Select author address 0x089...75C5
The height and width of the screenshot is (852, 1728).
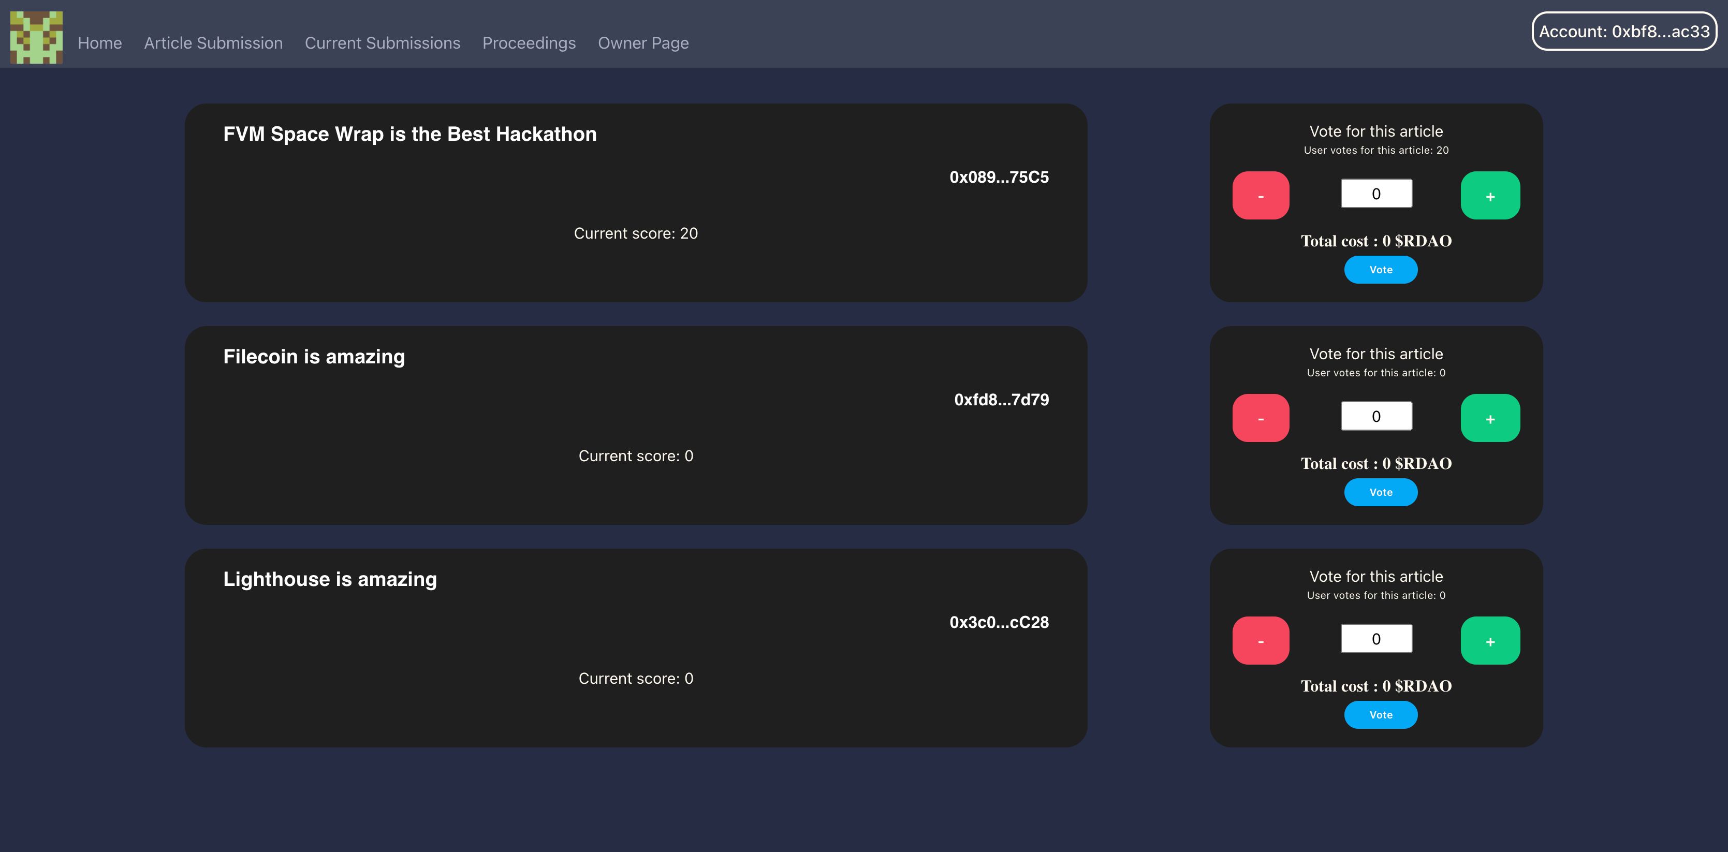[999, 177]
